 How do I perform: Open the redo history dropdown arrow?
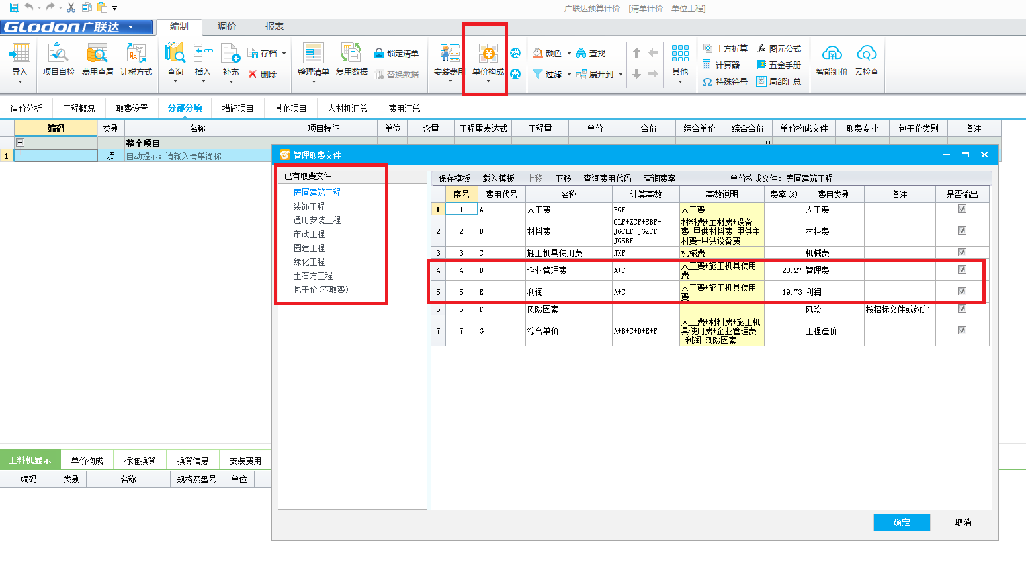60,8
